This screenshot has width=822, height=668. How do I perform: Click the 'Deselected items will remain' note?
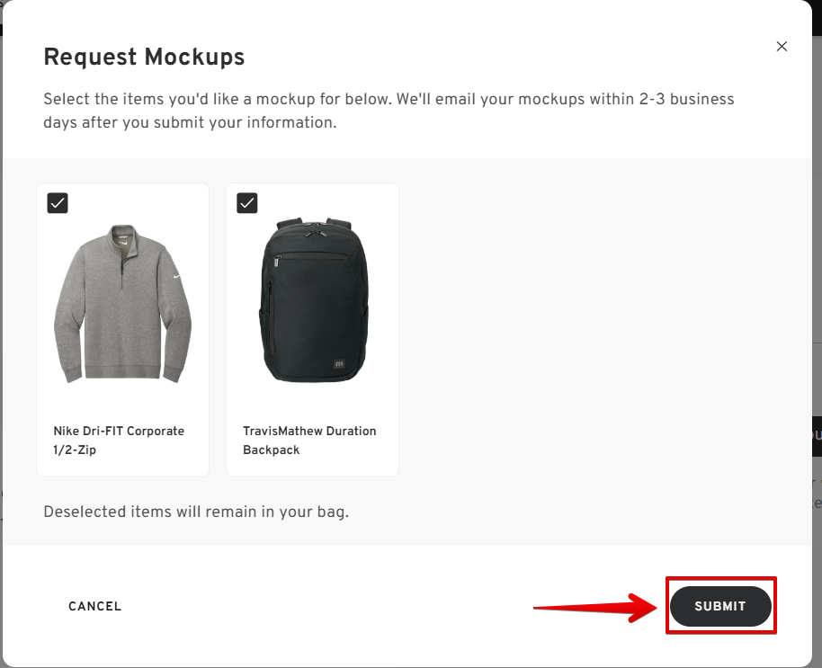(195, 512)
